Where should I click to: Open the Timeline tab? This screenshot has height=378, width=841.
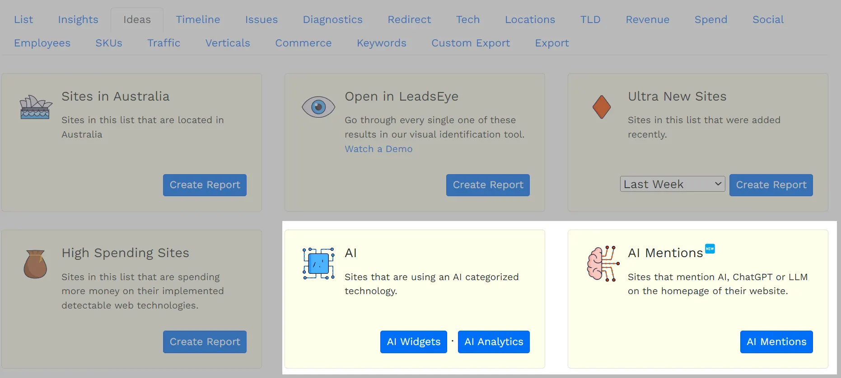point(198,19)
